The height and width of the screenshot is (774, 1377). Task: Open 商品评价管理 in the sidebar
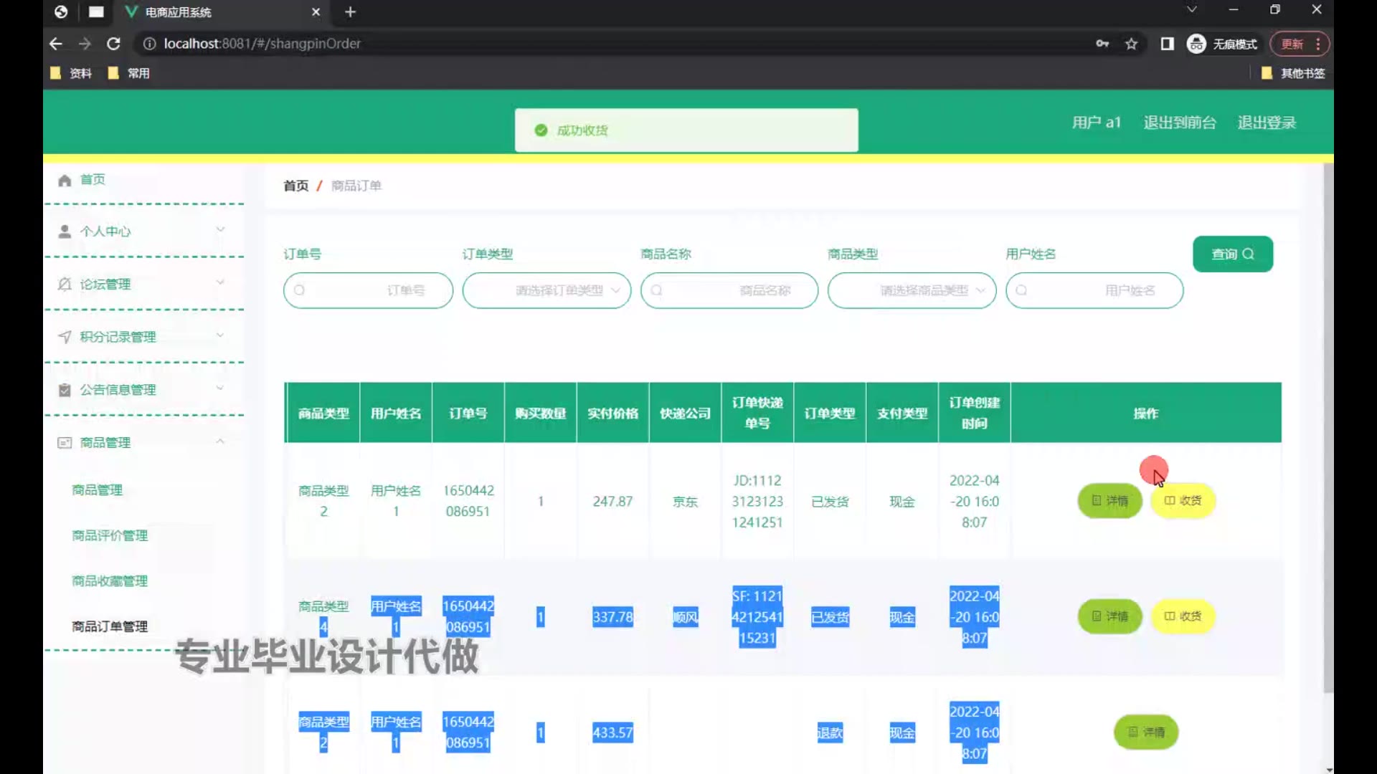(110, 535)
